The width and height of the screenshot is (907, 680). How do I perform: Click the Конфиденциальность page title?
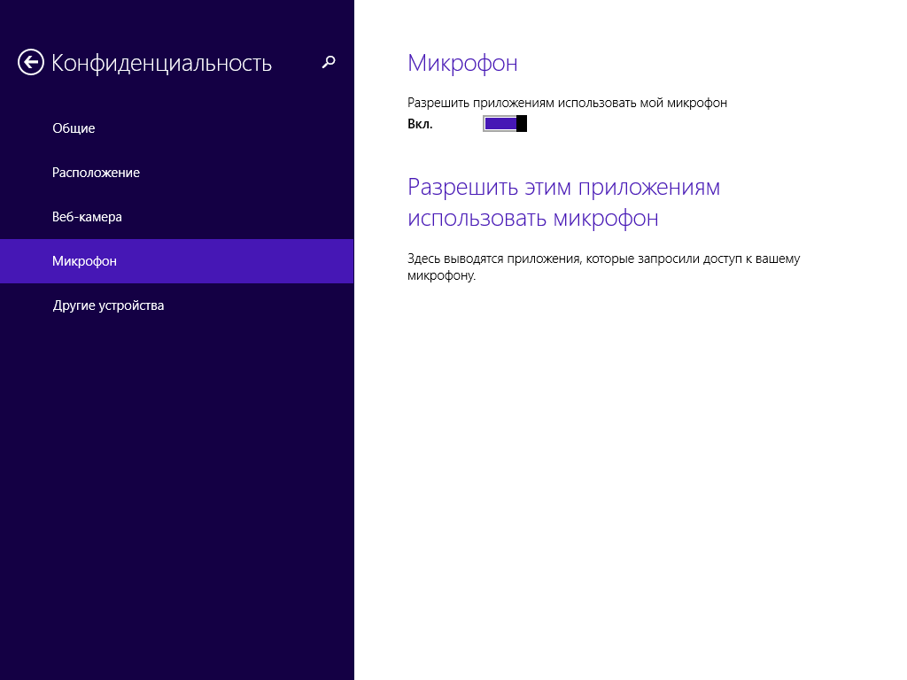pos(161,63)
